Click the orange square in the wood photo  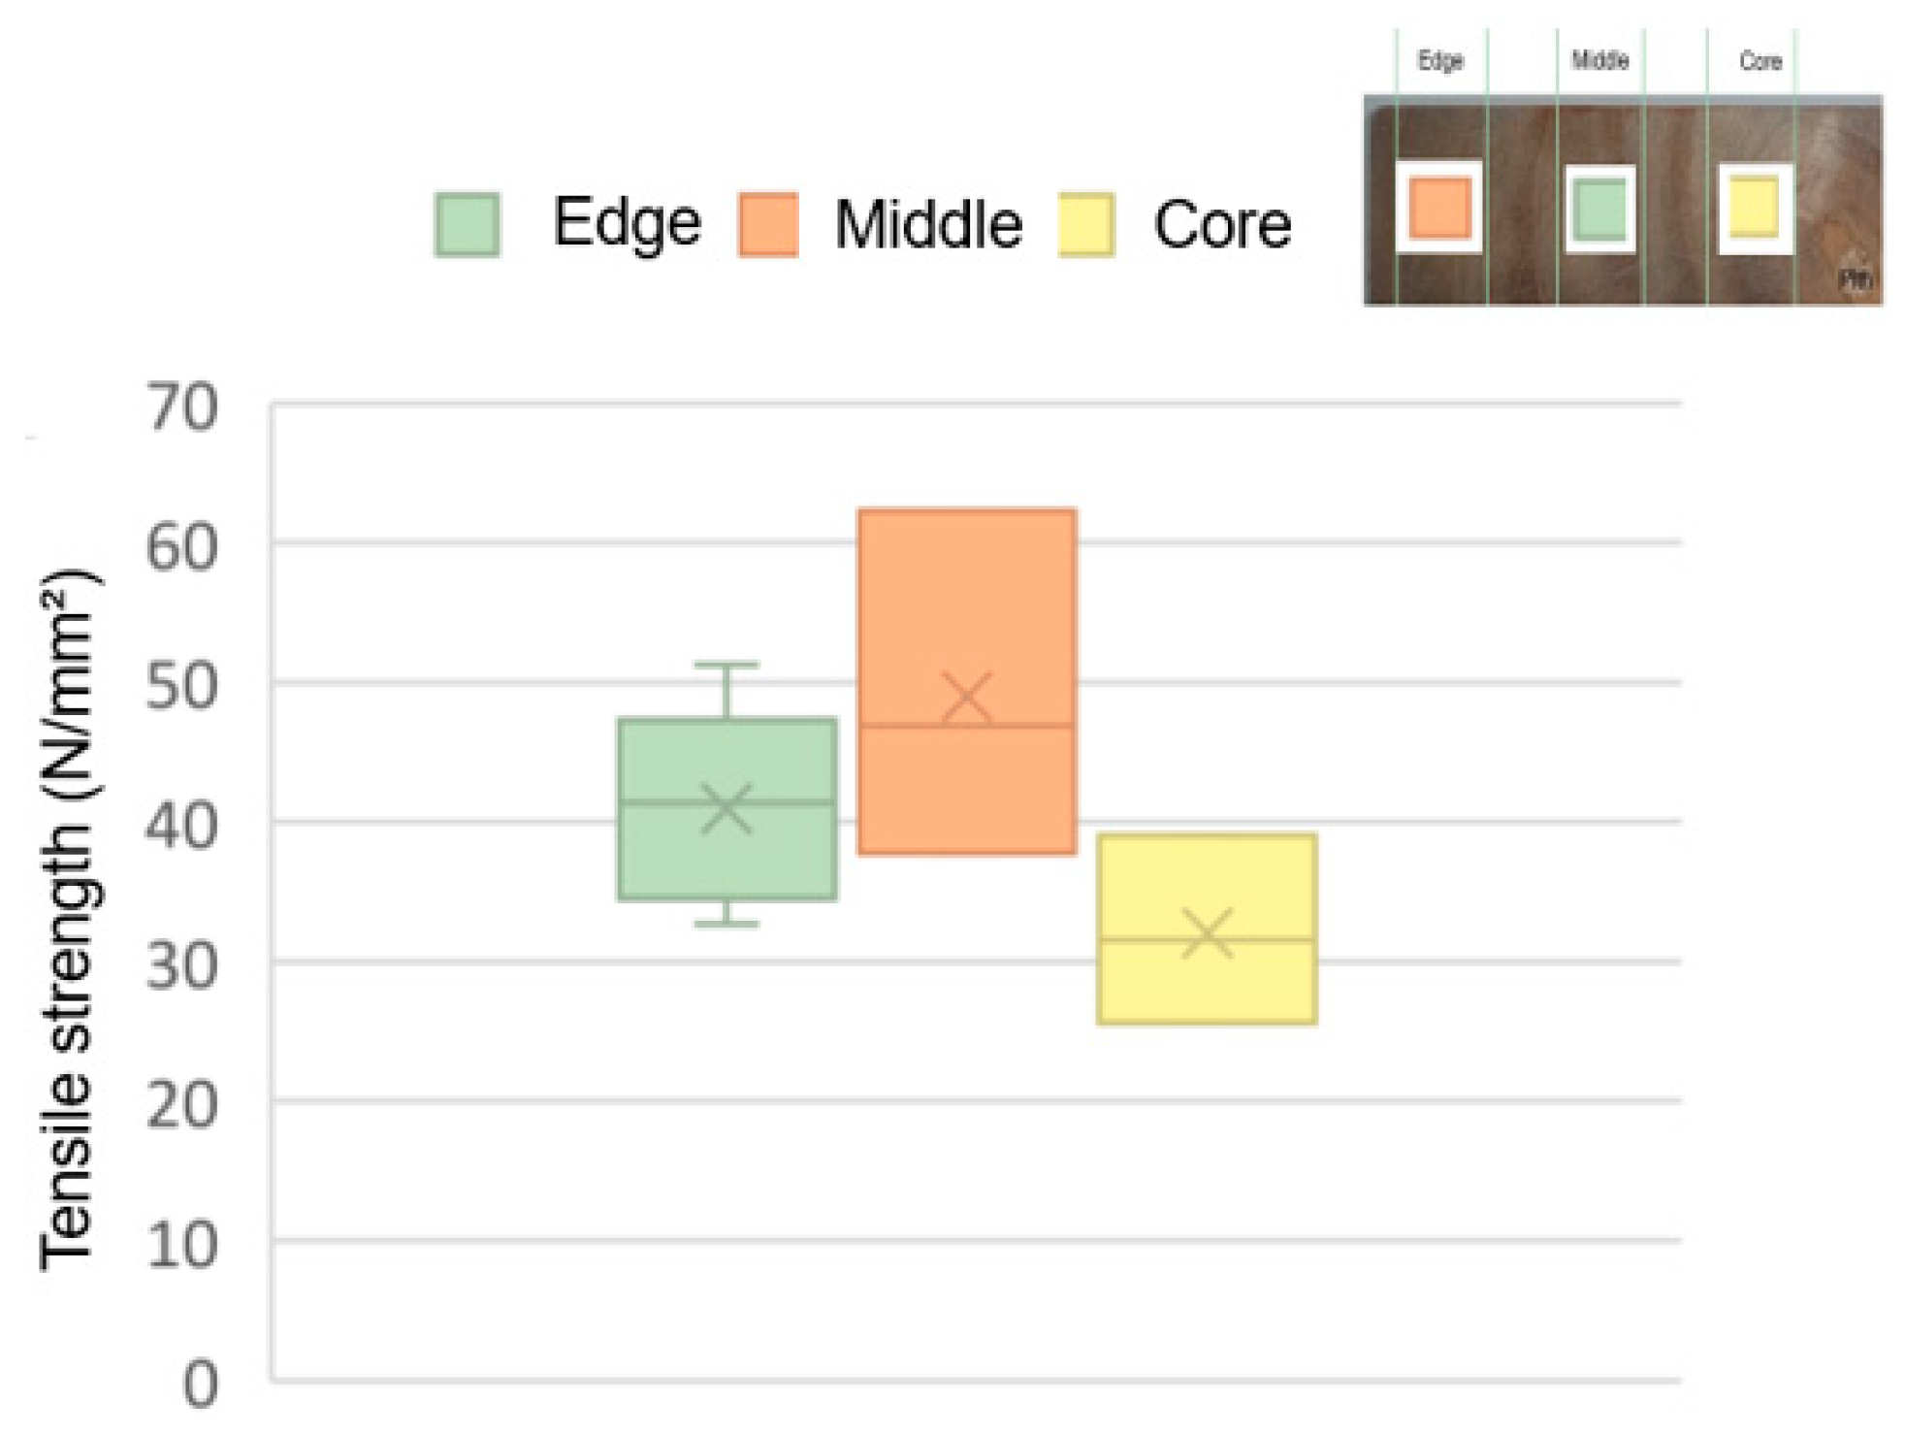tap(1439, 207)
